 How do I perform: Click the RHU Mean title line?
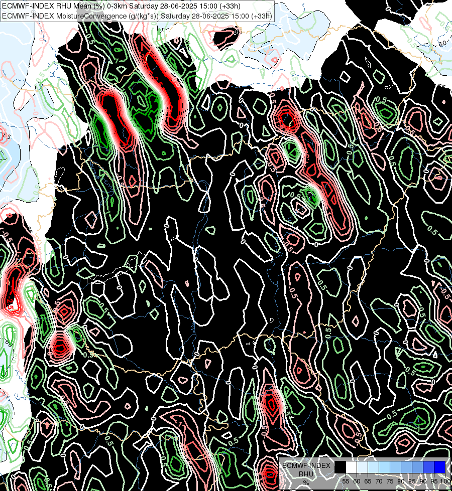tap(121, 6)
